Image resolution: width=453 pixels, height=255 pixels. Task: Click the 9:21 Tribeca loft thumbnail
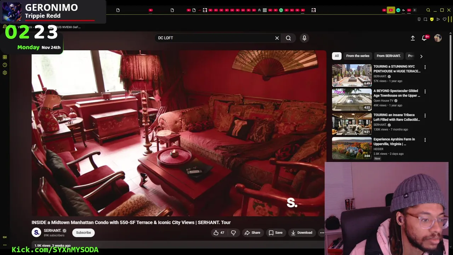point(352,124)
